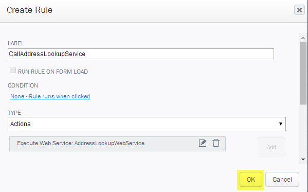Close the Create Rule dialog
Viewport: 308px width, 192px height.
[299, 10]
